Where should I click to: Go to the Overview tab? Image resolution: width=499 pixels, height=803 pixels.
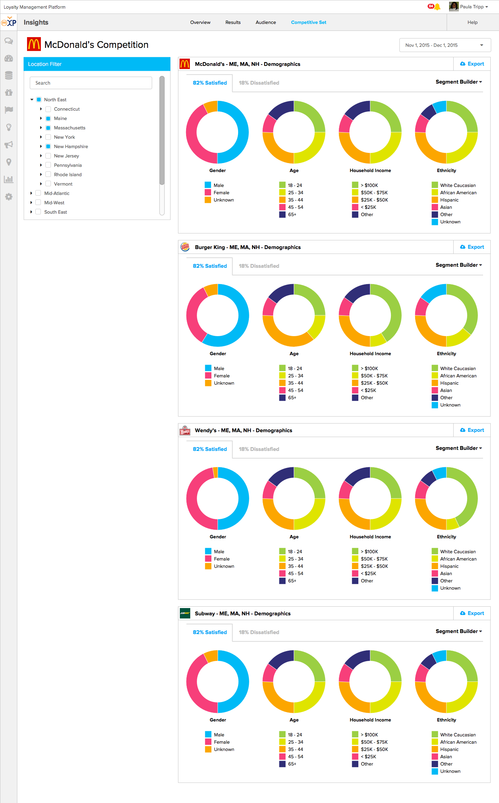point(200,22)
